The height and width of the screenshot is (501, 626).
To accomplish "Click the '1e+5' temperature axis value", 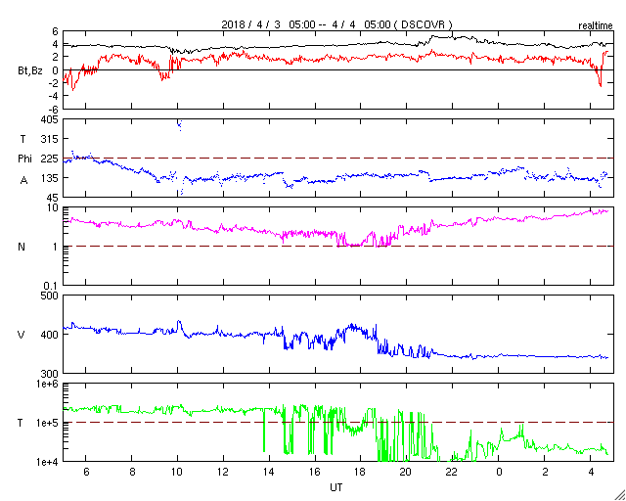I will 47,423.
